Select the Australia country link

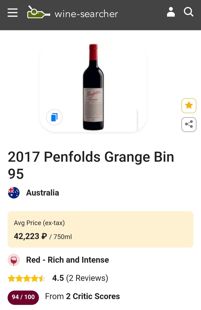click(42, 193)
